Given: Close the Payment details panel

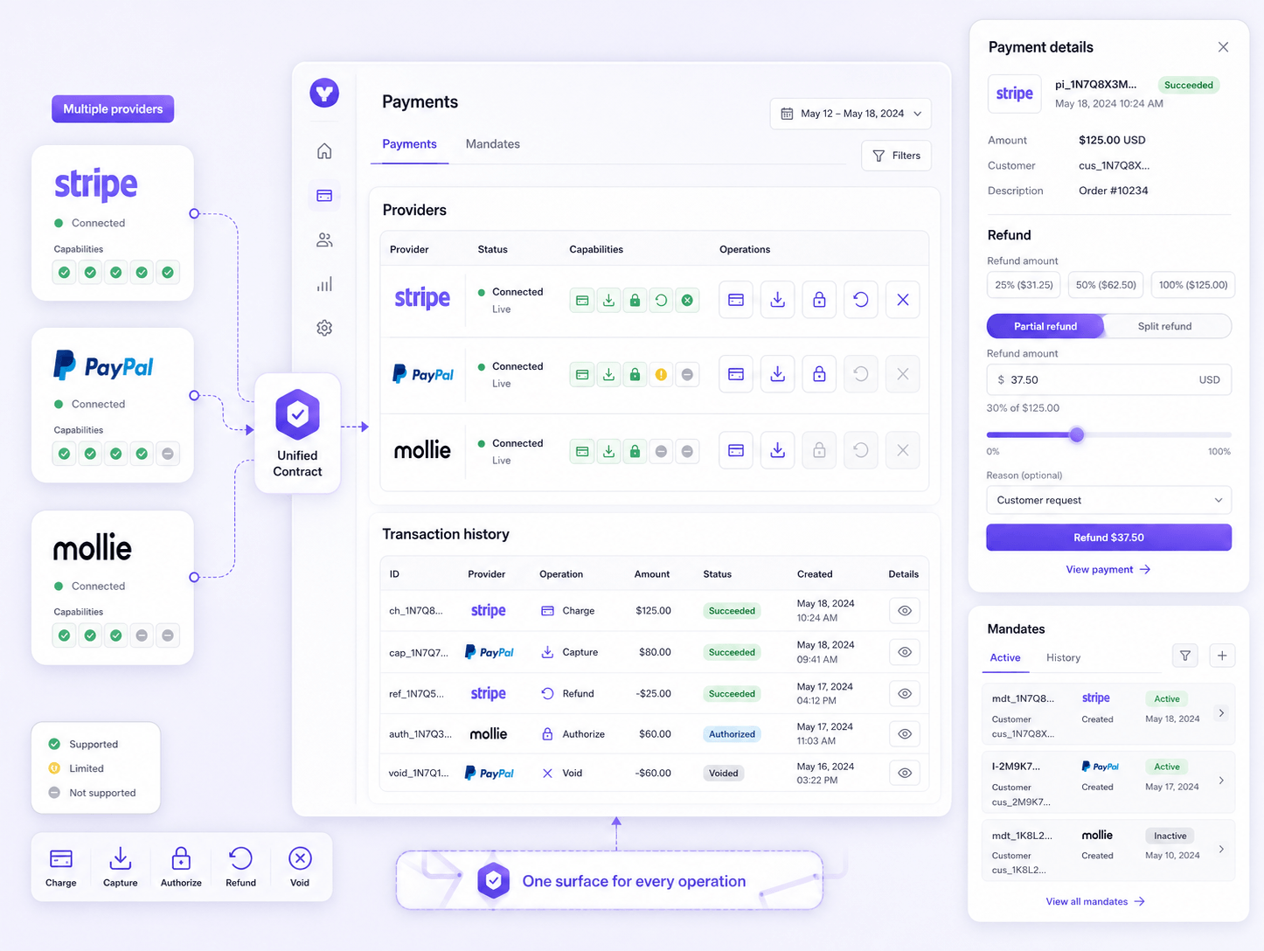Looking at the screenshot, I should click(x=1223, y=47).
